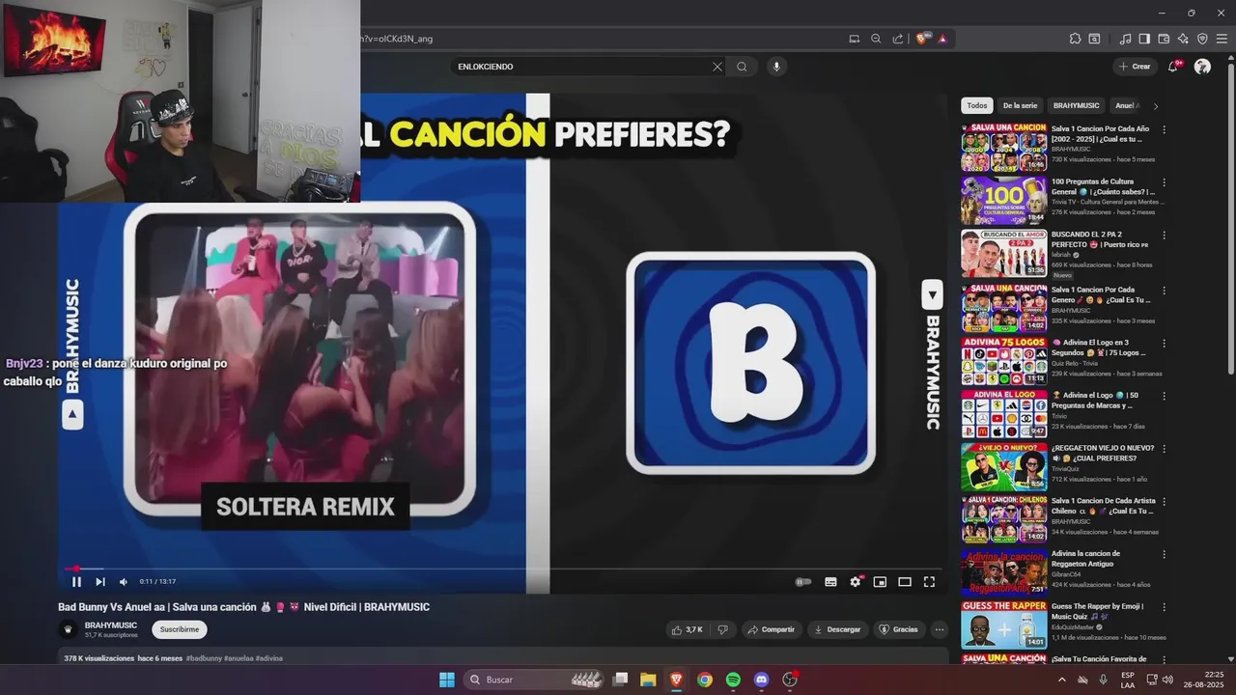Select the BRAHYMUSIC filter chip
The image size is (1236, 695).
(1076, 105)
